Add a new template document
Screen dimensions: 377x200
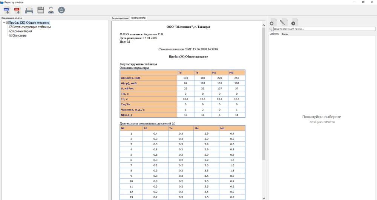click(x=273, y=23)
